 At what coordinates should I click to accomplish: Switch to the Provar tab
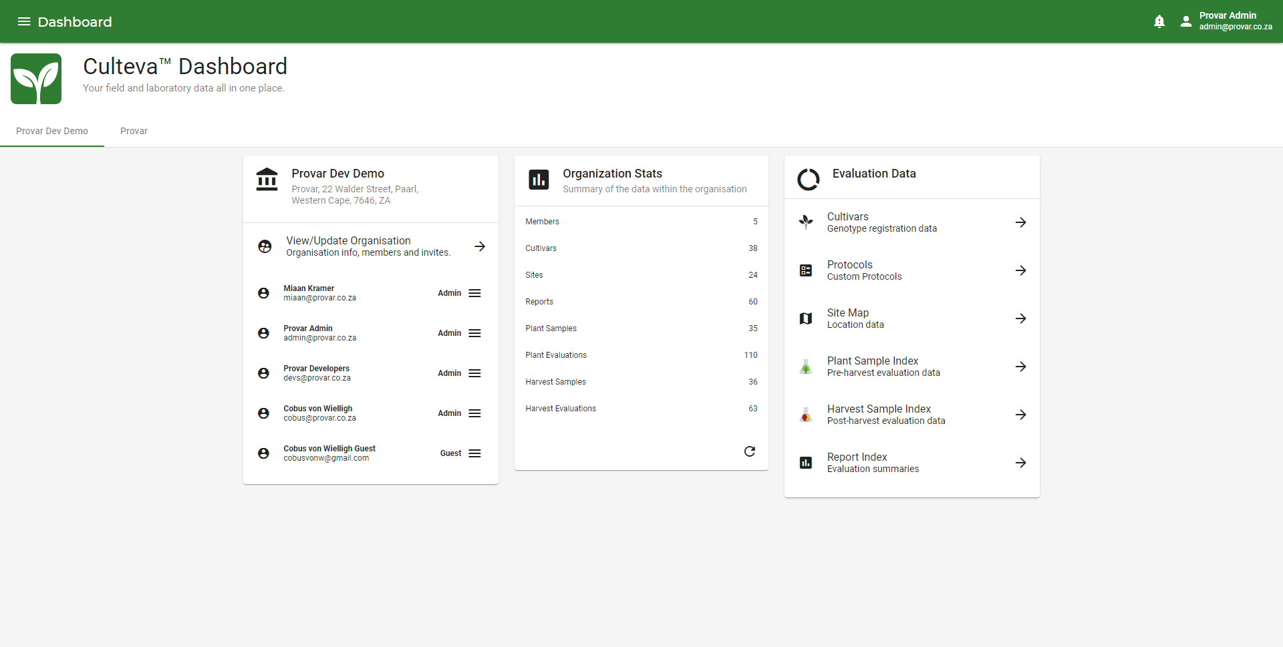pyautogui.click(x=134, y=131)
